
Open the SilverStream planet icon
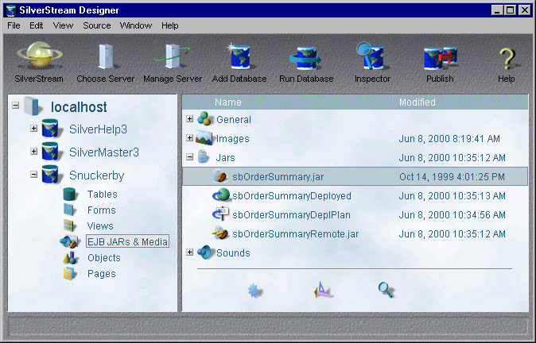[39, 55]
